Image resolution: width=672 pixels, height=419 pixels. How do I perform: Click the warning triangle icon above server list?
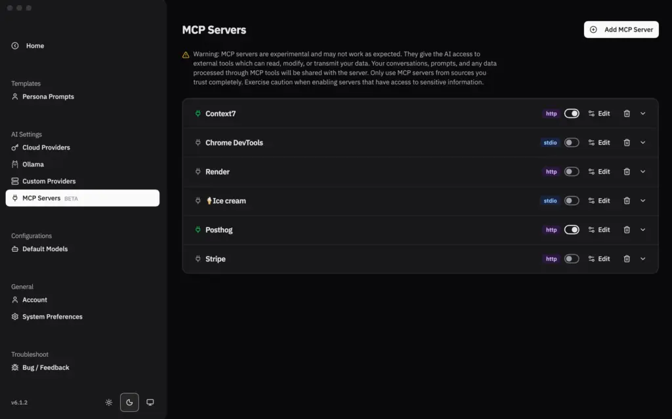185,54
